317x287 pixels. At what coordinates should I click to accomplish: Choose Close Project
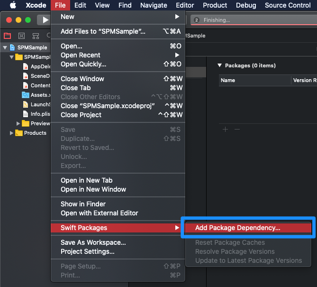tap(118, 115)
